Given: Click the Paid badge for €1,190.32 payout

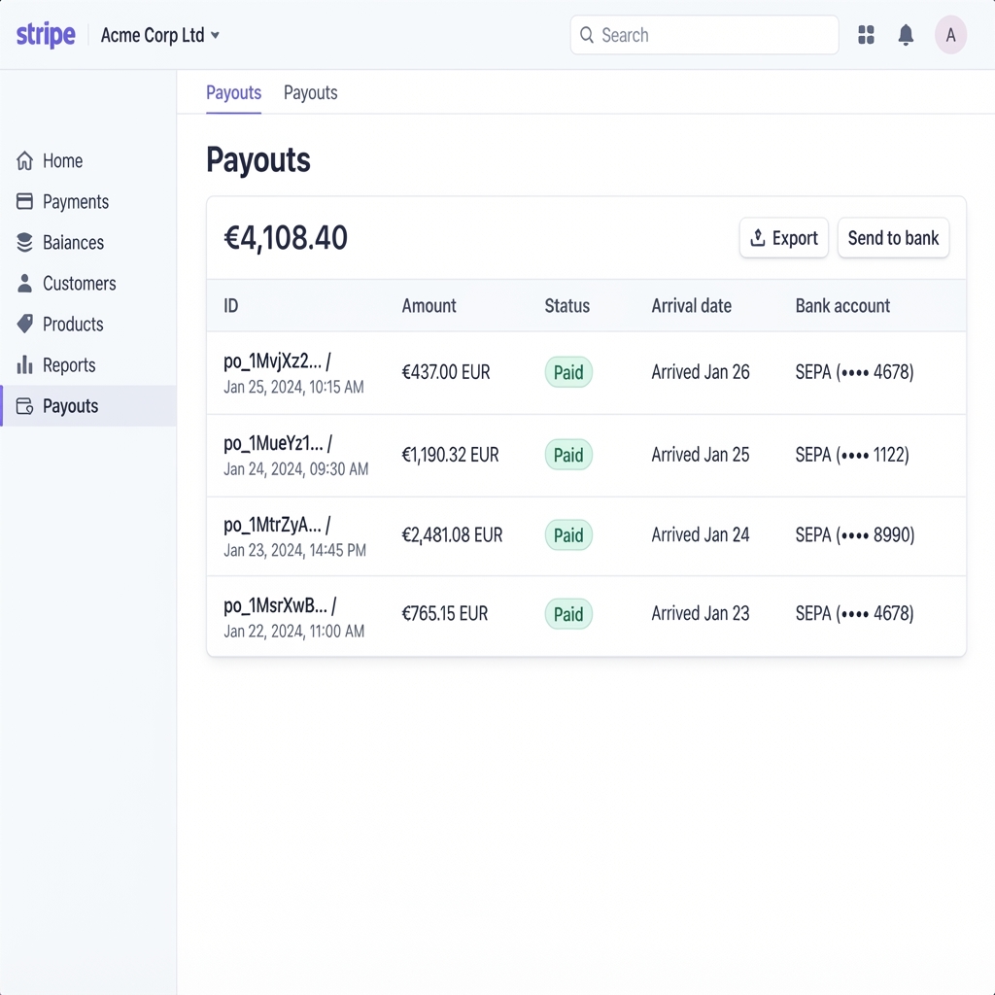Looking at the screenshot, I should pyautogui.click(x=568, y=455).
